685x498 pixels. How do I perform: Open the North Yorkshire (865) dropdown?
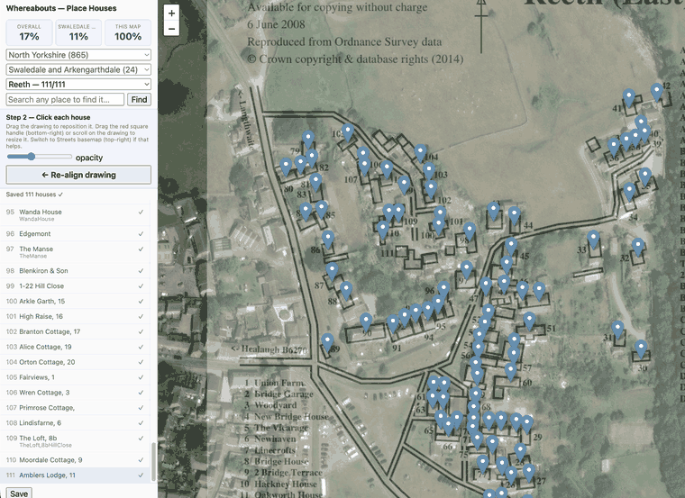78,55
